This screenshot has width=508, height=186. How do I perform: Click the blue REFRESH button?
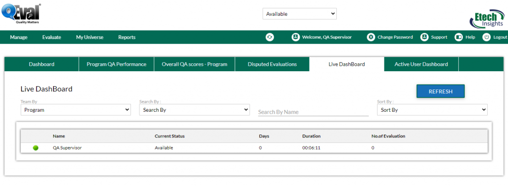441,92
